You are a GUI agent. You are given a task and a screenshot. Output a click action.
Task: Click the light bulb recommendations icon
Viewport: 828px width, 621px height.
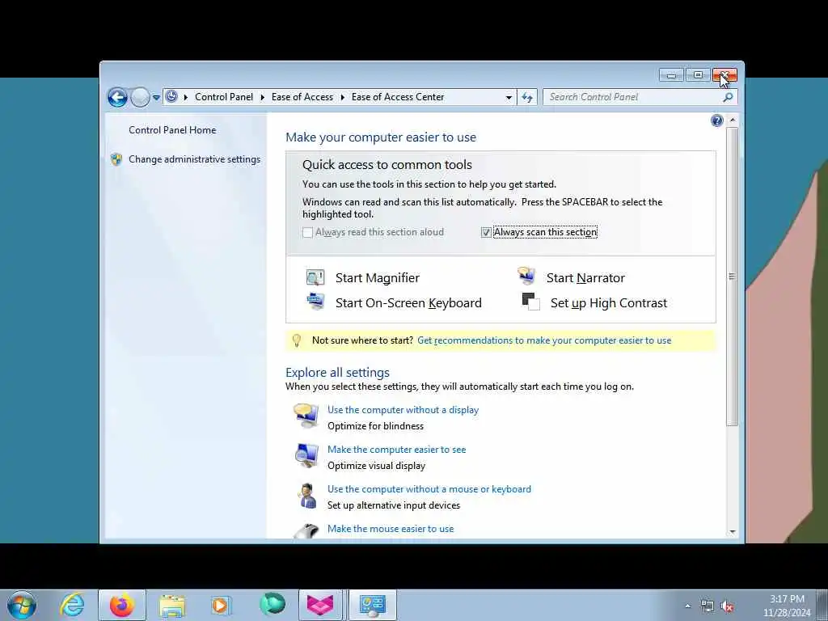[296, 340]
